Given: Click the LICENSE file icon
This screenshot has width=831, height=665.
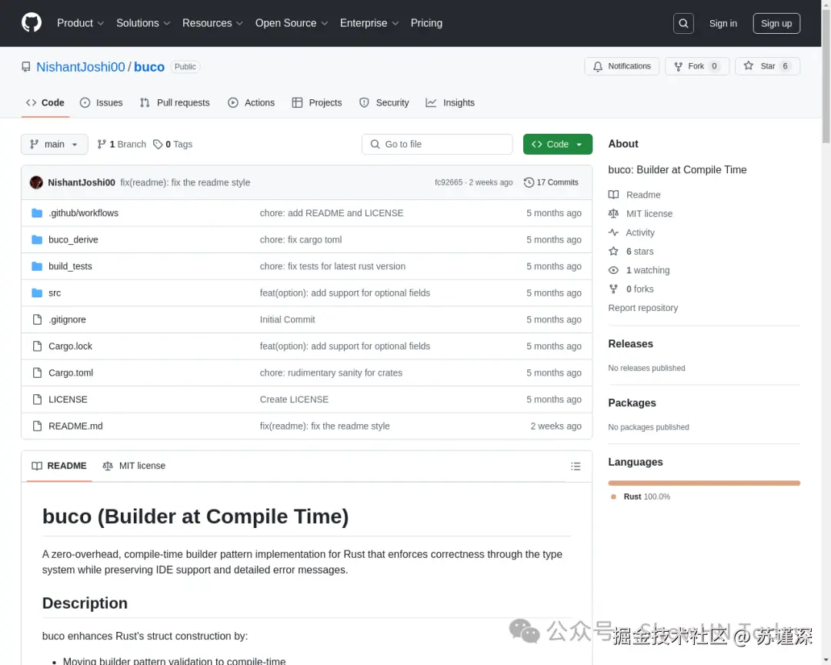Looking at the screenshot, I should [x=37, y=399].
